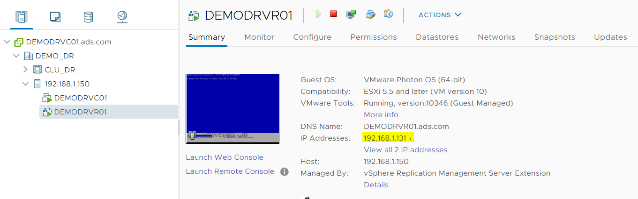Click the Guest OS value VMware Photon OS
The height and width of the screenshot is (199, 638).
click(414, 80)
